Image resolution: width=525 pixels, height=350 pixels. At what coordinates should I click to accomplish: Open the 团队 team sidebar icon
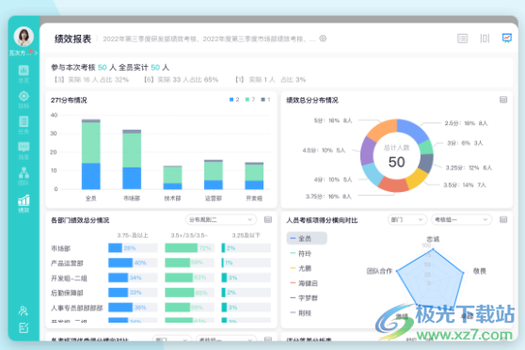tap(24, 177)
